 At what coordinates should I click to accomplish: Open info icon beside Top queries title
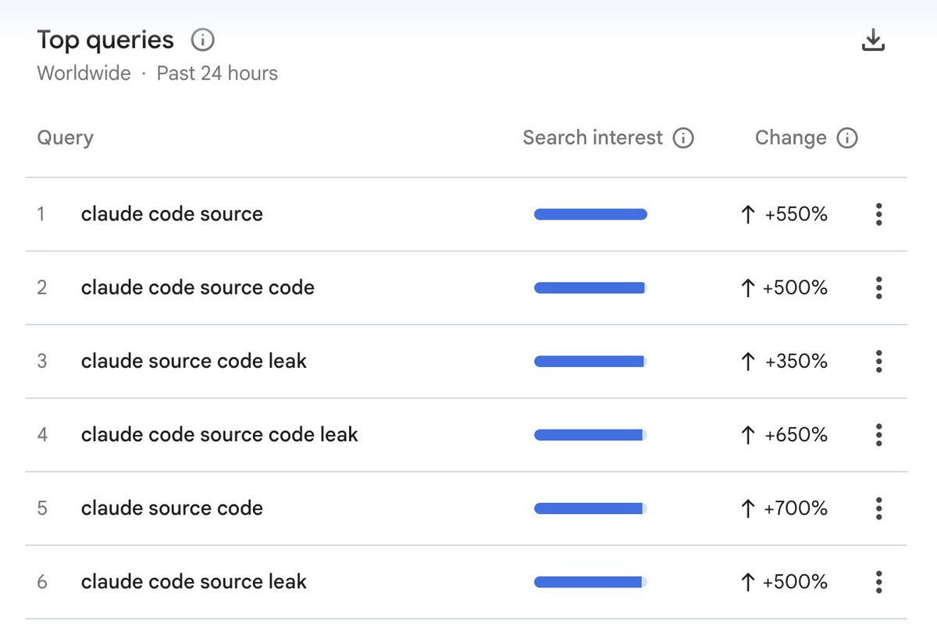(x=202, y=40)
